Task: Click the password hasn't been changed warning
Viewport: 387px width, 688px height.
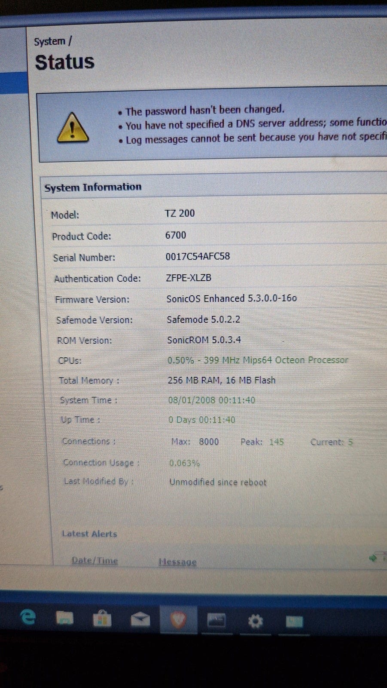Action: (205, 111)
